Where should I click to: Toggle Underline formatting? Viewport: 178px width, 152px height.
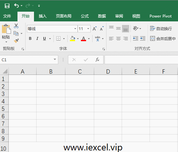(x=45, y=39)
